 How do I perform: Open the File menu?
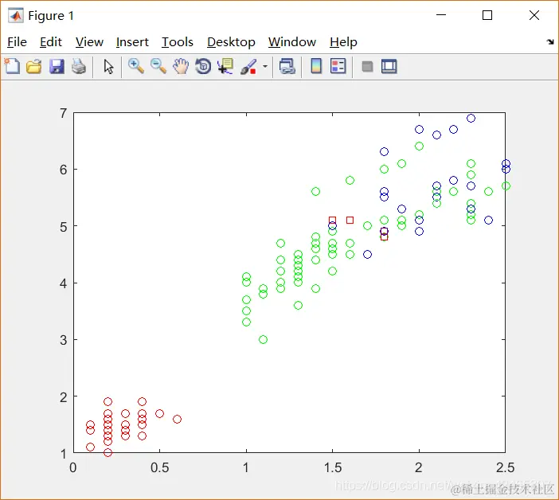tap(17, 42)
